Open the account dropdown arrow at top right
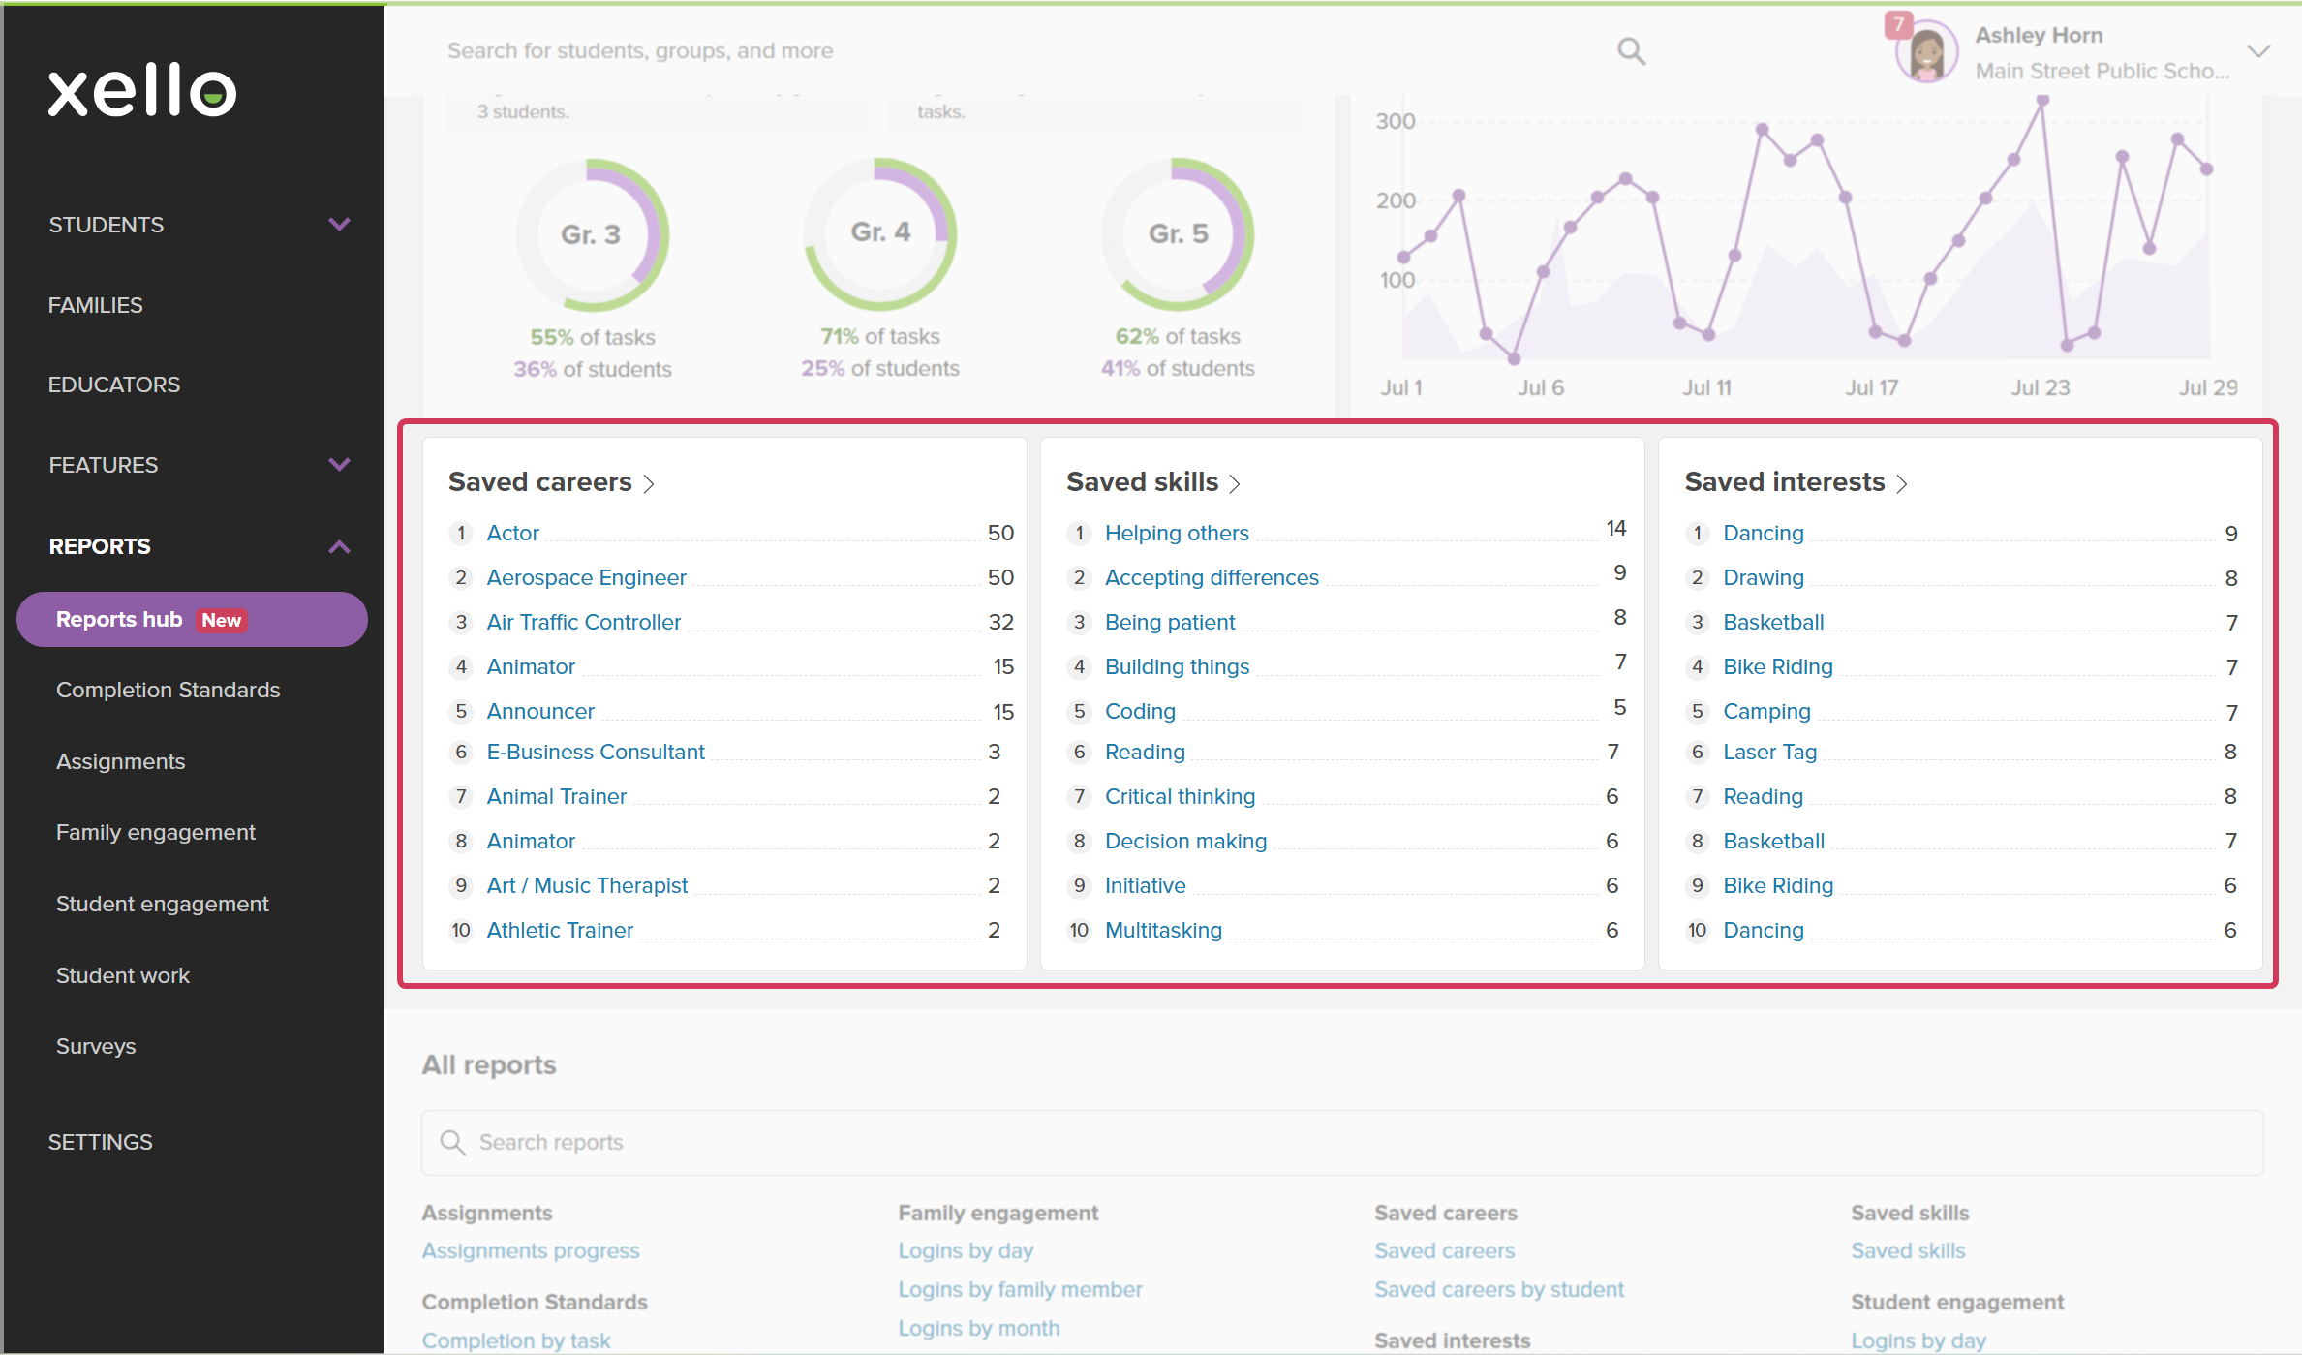Image resolution: width=2302 pixels, height=1355 pixels. pyautogui.click(x=2258, y=51)
